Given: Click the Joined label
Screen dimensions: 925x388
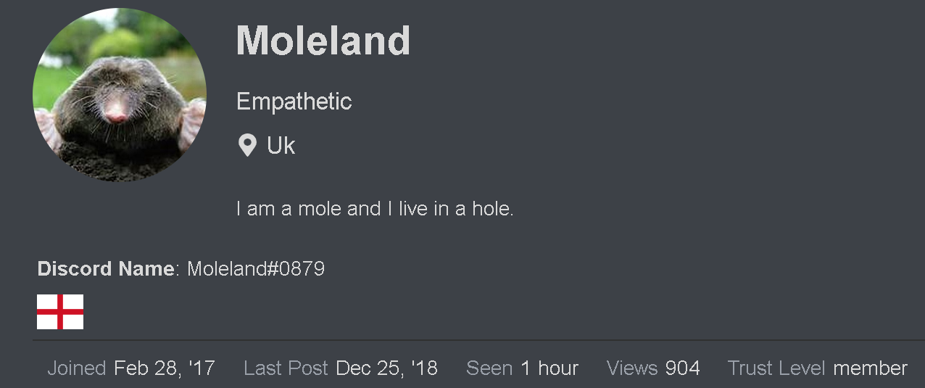Looking at the screenshot, I should tap(76, 368).
